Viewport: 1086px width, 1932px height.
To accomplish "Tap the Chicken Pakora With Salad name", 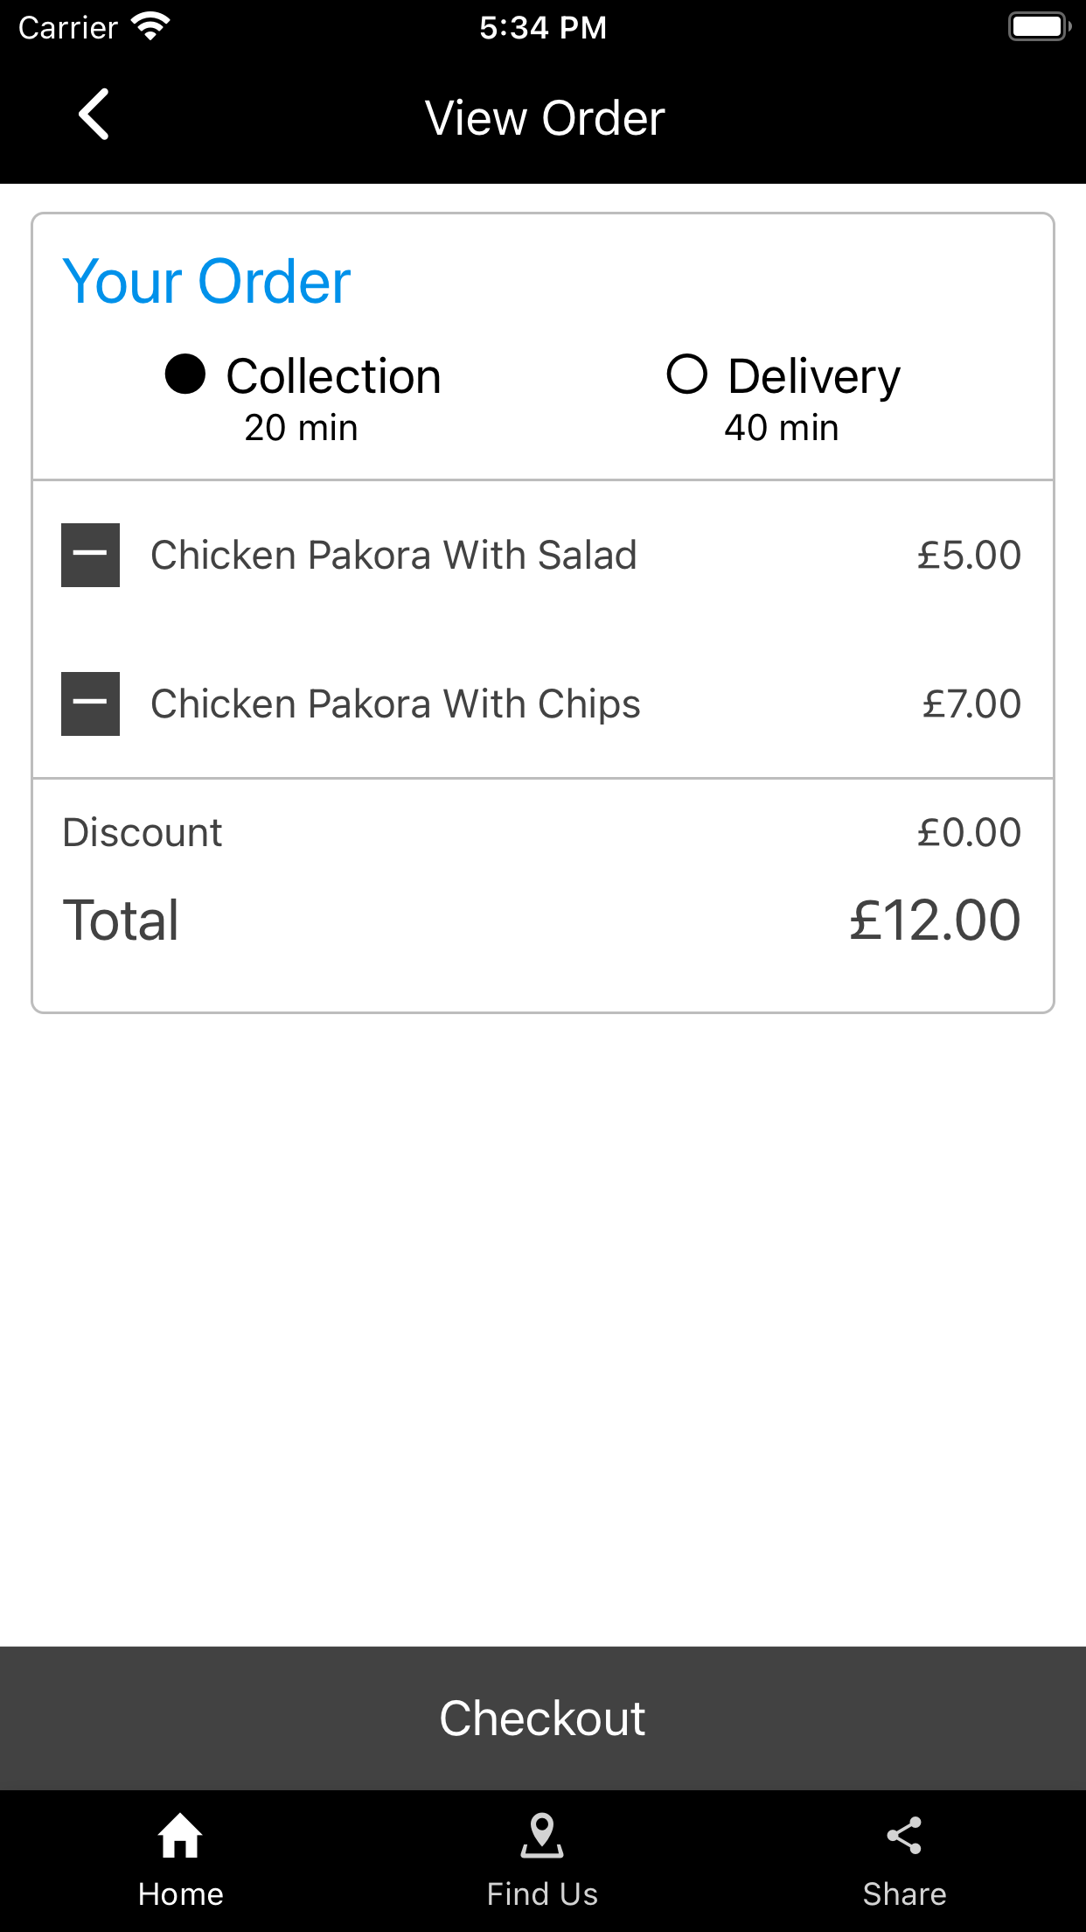I will 393,555.
